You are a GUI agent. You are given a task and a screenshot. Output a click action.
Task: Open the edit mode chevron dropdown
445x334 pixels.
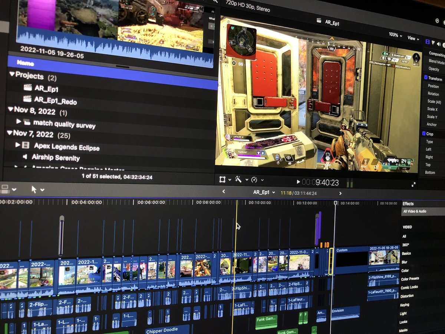[x=14, y=189]
